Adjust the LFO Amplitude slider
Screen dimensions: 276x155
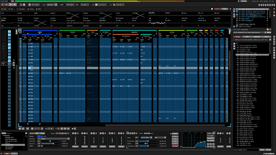pos(148,141)
